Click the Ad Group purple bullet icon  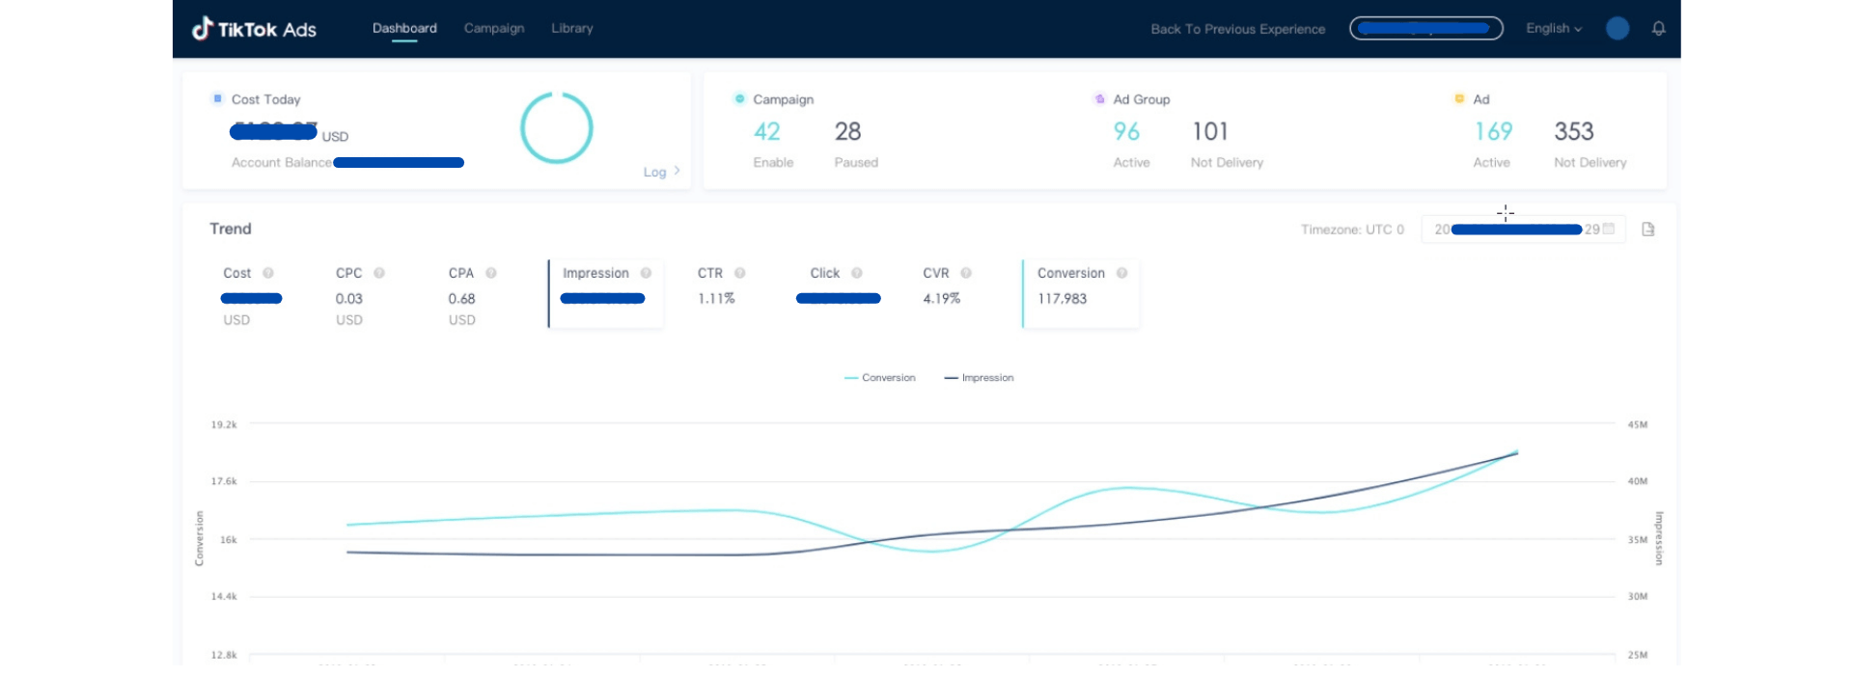pos(1099,98)
